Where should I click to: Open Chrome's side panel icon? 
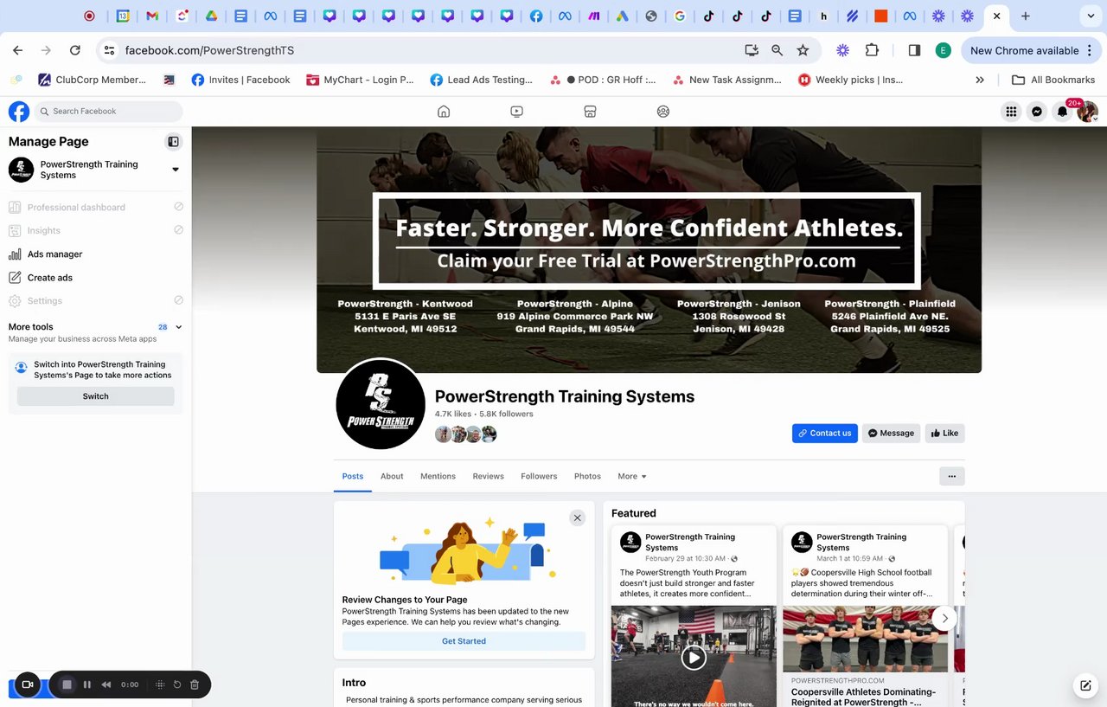tap(914, 50)
